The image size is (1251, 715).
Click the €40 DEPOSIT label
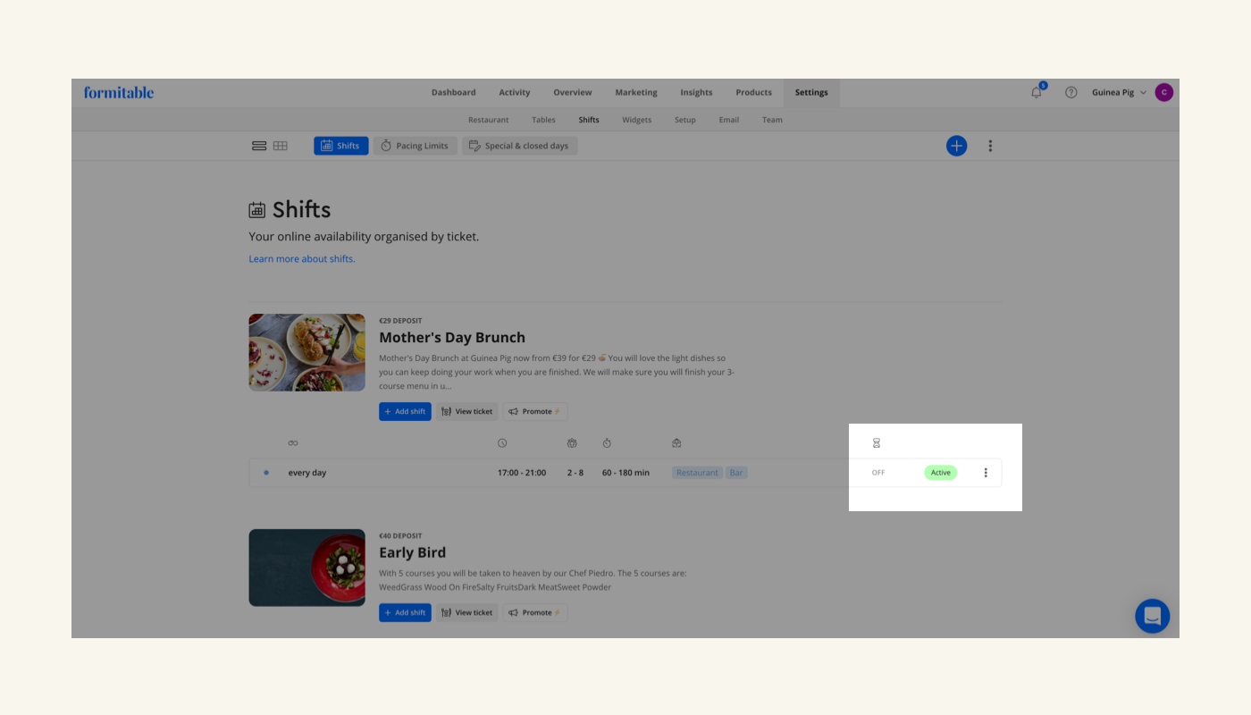(x=400, y=536)
